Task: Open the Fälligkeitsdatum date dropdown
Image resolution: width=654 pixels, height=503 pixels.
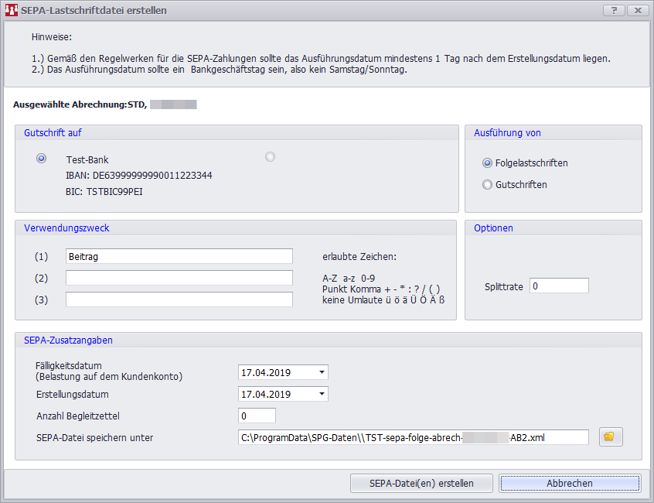Action: click(322, 372)
